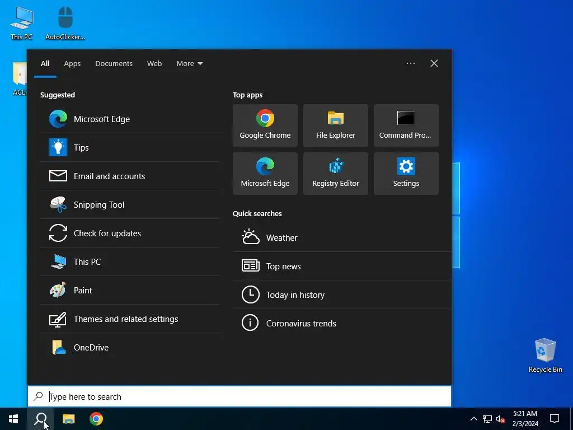Open Microsoft Edge from Suggested list
Image resolution: width=573 pixels, height=430 pixels.
click(130, 119)
